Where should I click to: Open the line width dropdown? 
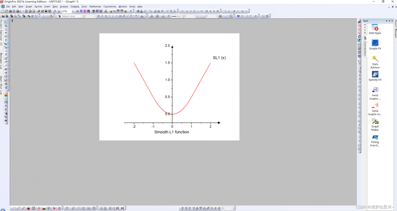click(x=195, y=16)
